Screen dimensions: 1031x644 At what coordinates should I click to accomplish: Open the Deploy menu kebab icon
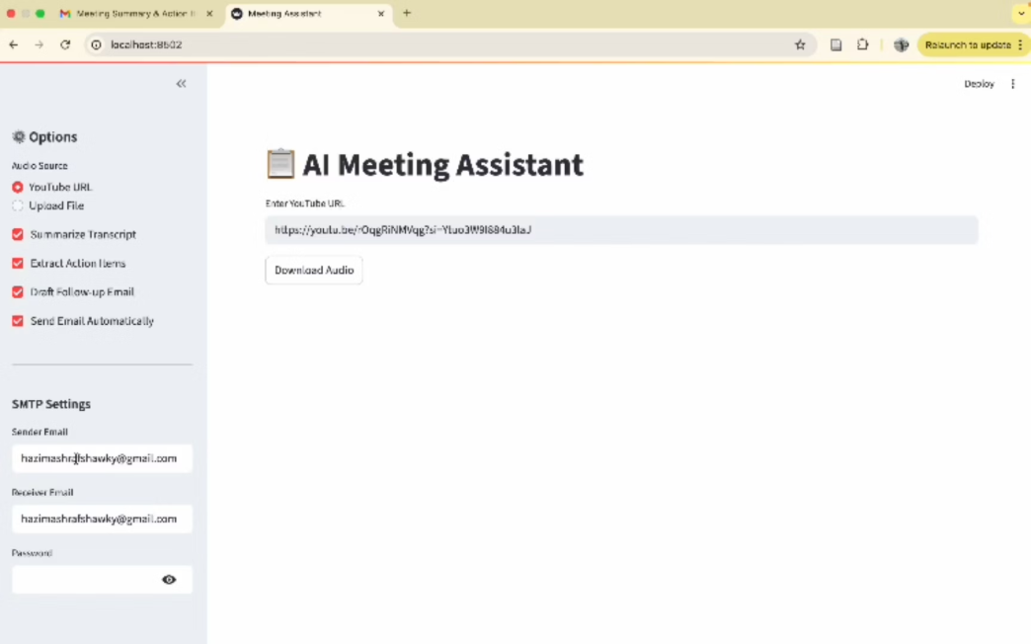(1012, 84)
